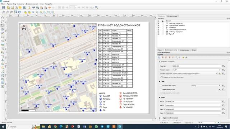Click the Мин. X extent input field
Image resolution: width=230 pixels, height=129 pixels.
[x=193, y=101]
